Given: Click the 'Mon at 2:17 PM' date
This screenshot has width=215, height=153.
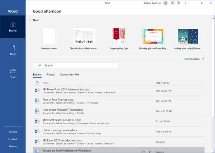Looking at the screenshot, I should (163, 101).
